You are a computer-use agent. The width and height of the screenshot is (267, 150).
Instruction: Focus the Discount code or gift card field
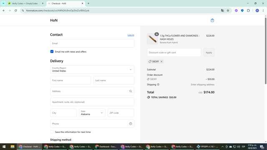click(174, 52)
